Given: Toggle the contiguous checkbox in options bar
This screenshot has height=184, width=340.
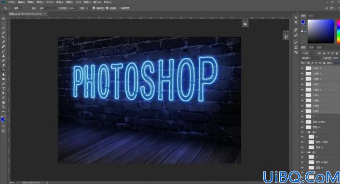Looking at the screenshot, I should click(x=108, y=8).
